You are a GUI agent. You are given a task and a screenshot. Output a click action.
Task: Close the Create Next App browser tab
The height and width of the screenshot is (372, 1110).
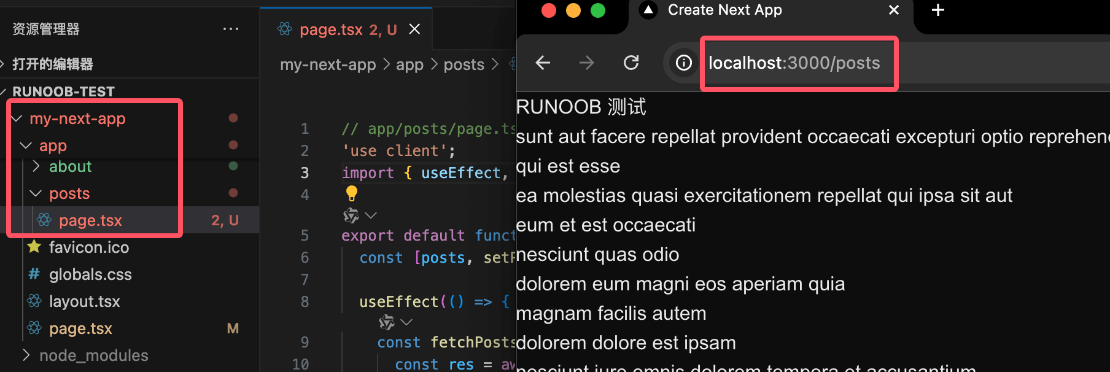(x=894, y=10)
